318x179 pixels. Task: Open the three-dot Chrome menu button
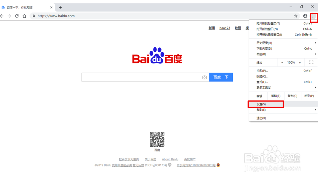(313, 16)
